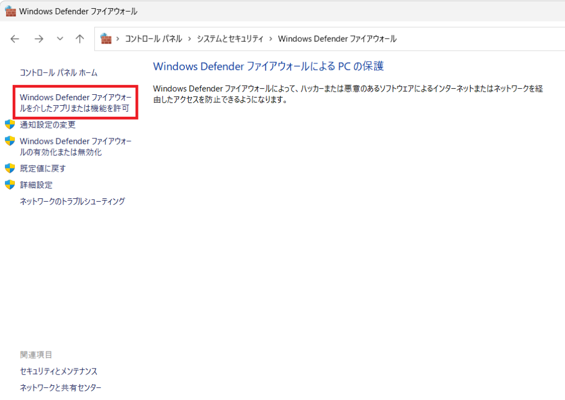Open セキュリティとメンテナンス link

point(58,371)
